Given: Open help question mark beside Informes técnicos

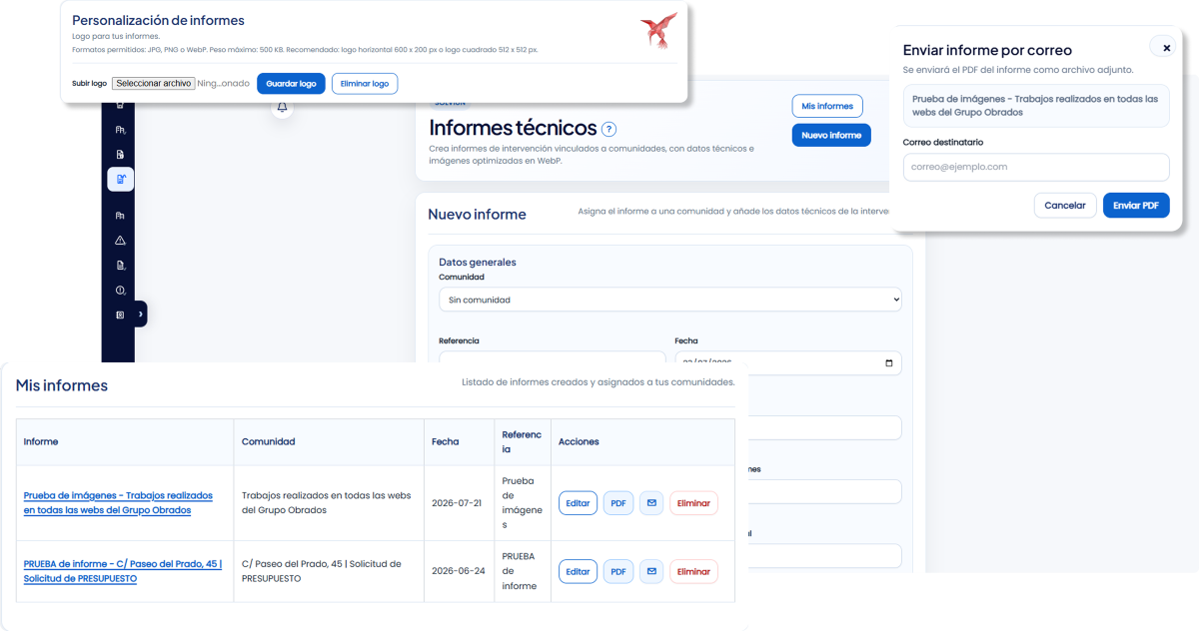Looking at the screenshot, I should 609,129.
